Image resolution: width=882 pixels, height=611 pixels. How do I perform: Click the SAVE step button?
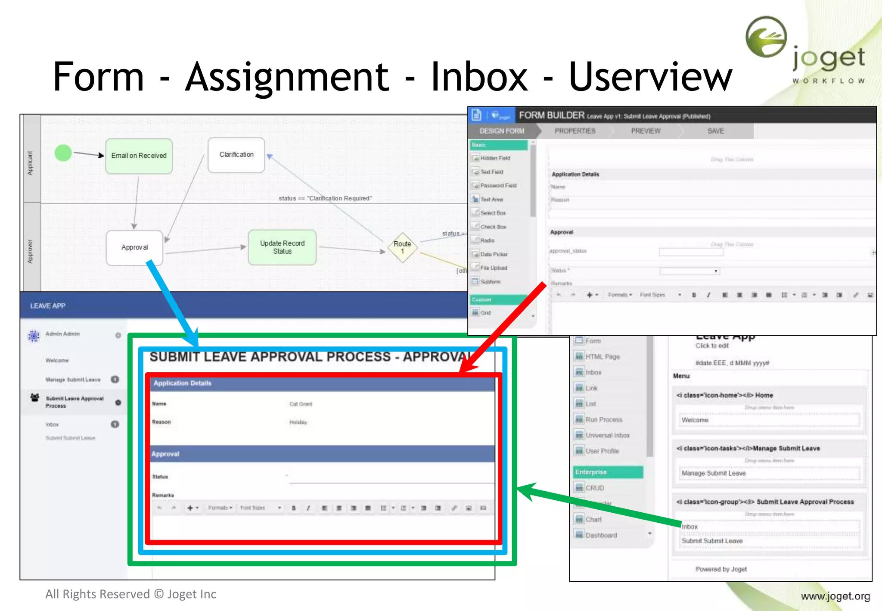(715, 131)
